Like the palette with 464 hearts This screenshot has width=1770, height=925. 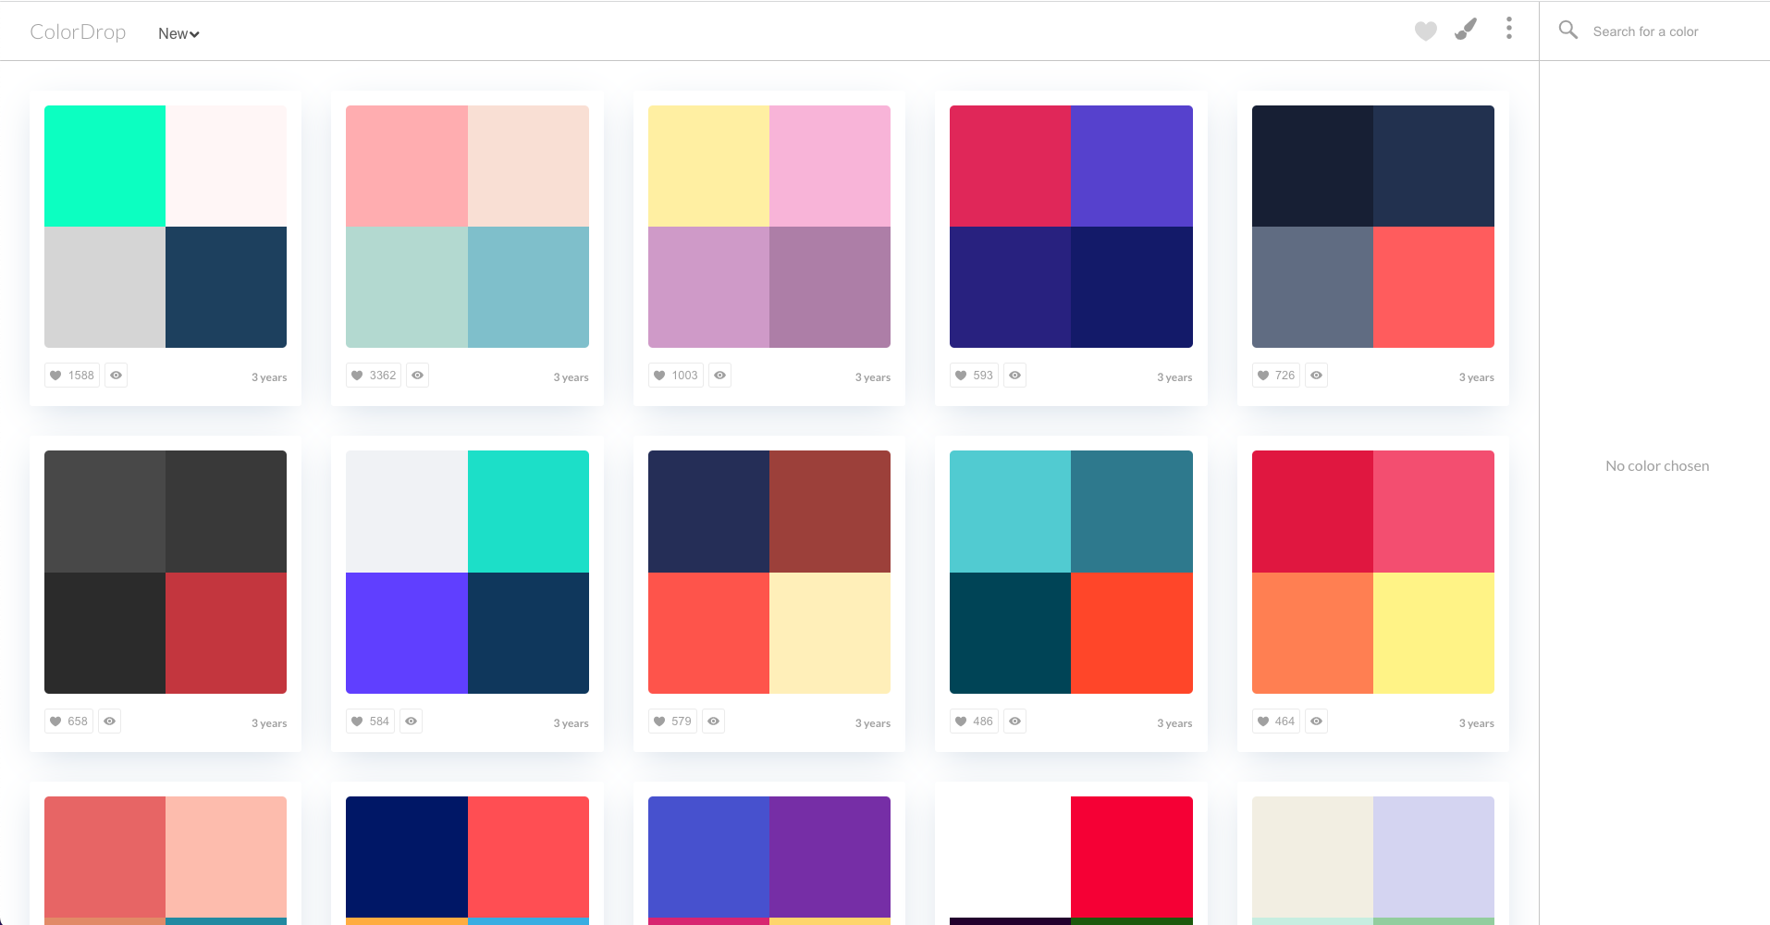[x=1275, y=721]
